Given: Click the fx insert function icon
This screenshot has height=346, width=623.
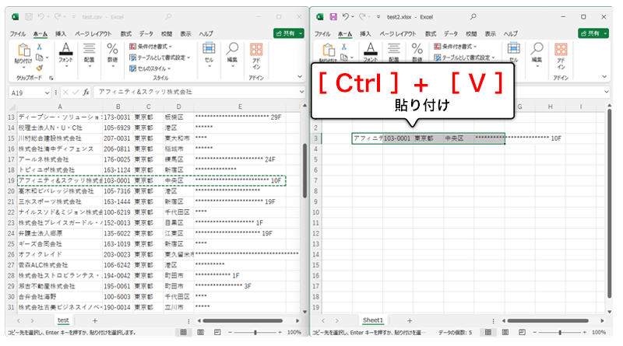Looking at the screenshot, I should [86, 92].
